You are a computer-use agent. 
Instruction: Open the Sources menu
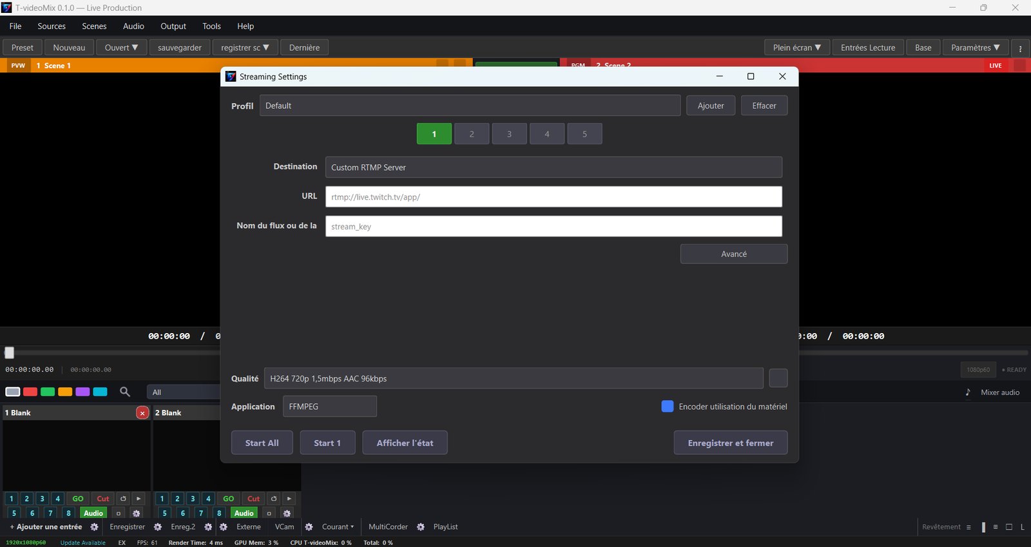[52, 26]
